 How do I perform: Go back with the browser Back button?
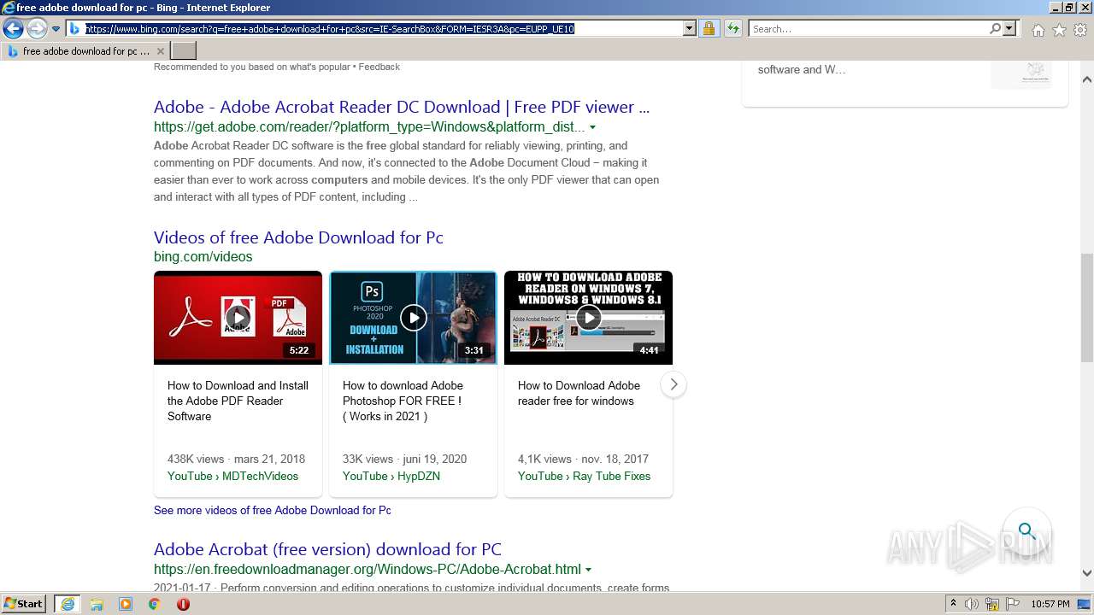click(13, 28)
